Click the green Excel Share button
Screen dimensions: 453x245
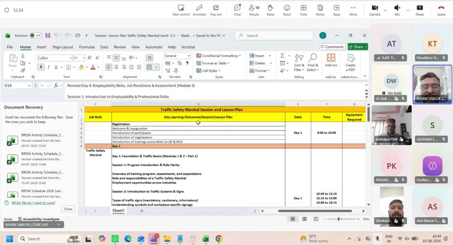click(358, 47)
